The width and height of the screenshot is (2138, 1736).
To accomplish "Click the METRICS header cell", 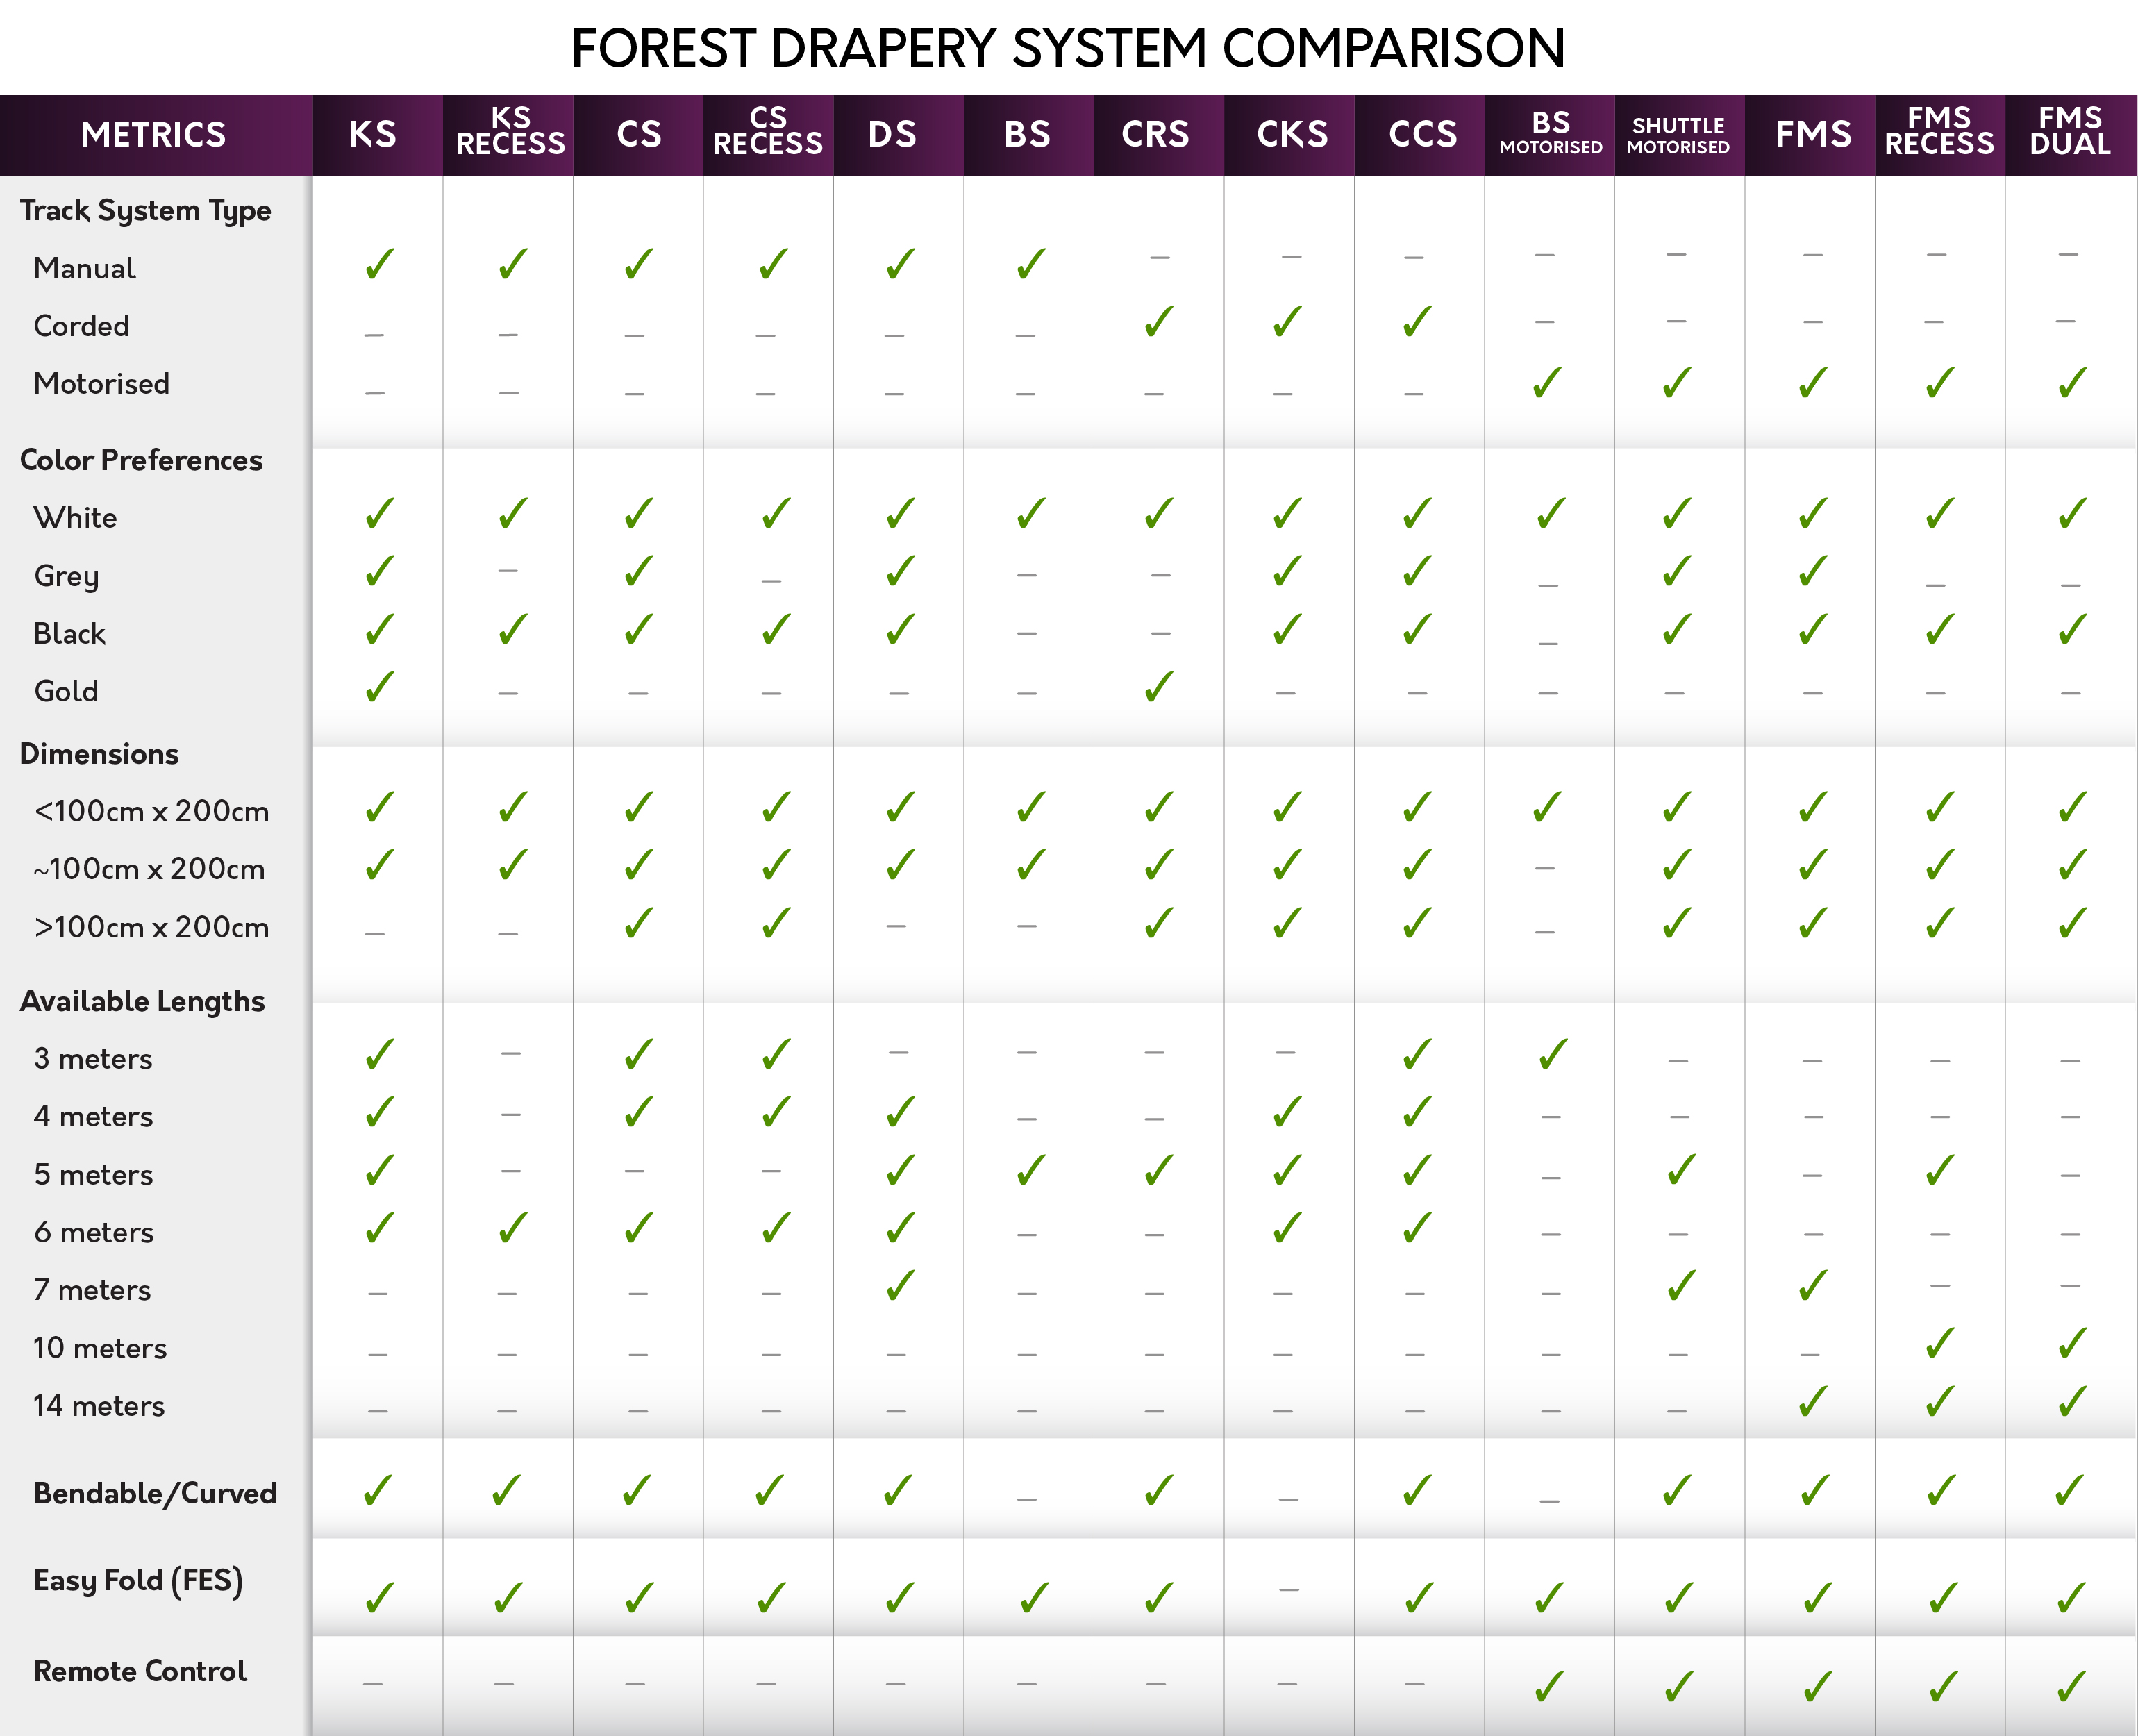I will click(154, 135).
